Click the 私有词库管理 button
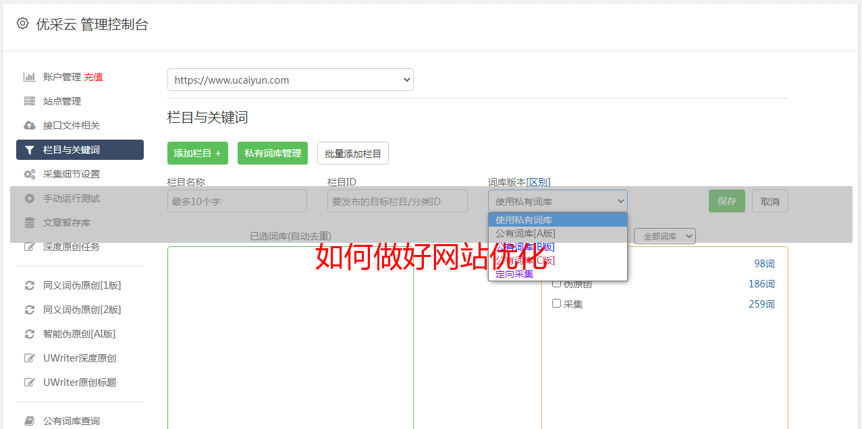This screenshot has width=862, height=429. tap(273, 153)
